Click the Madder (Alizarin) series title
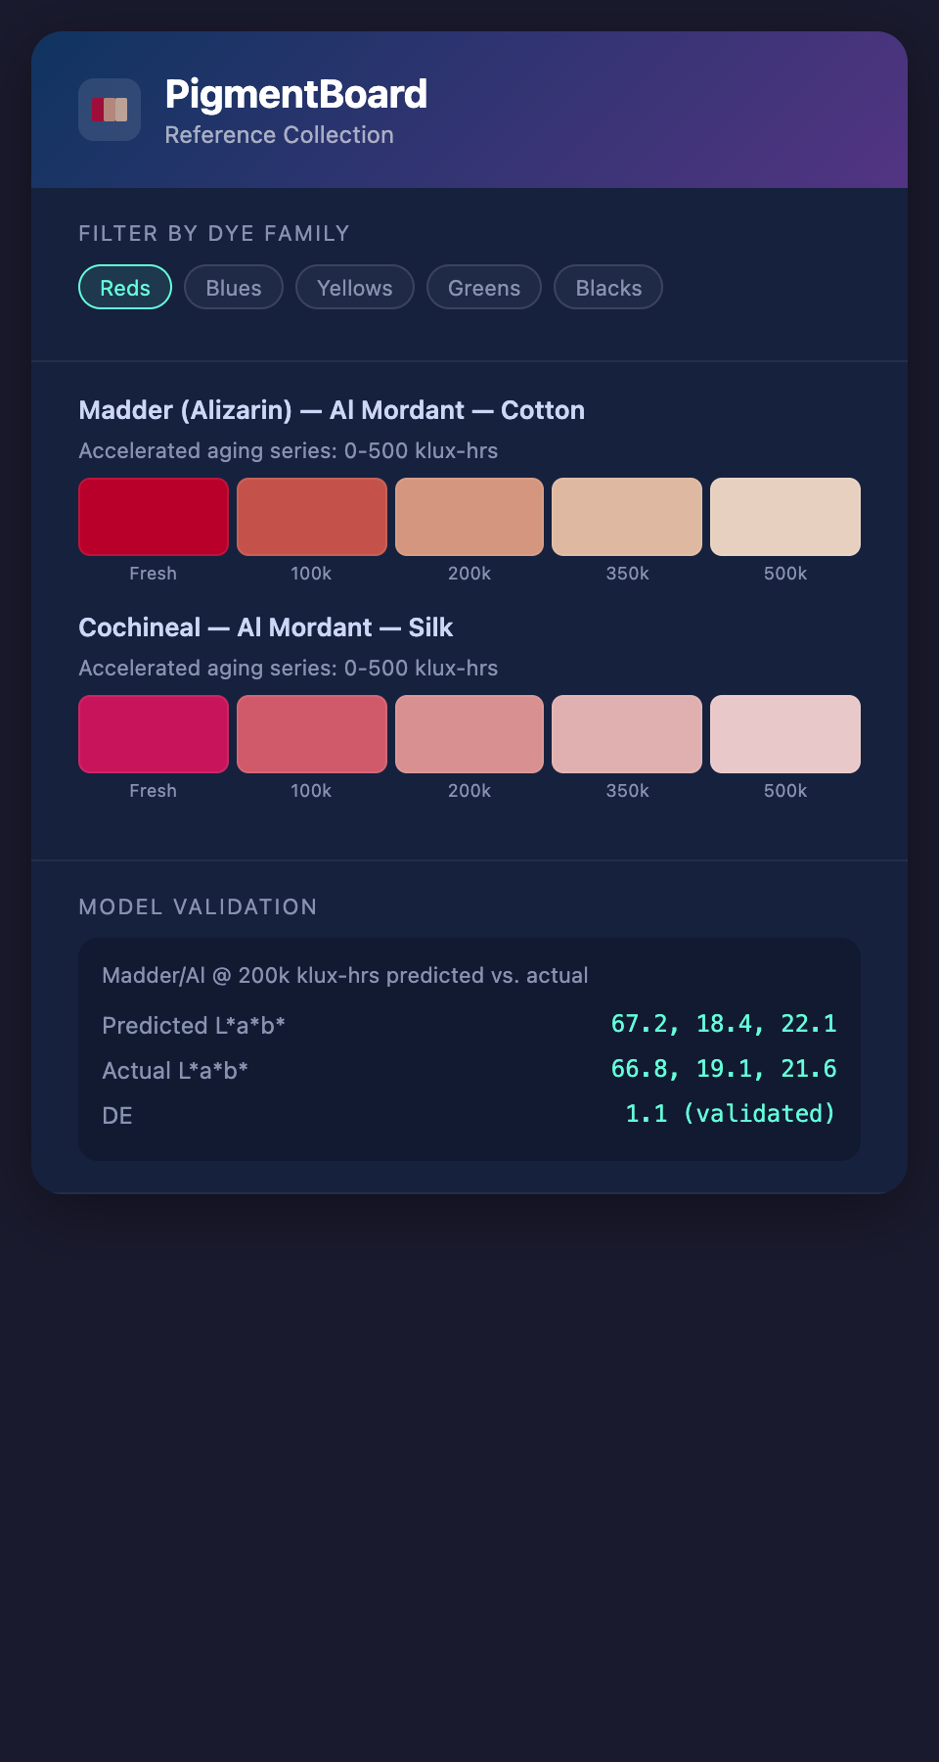Image resolution: width=939 pixels, height=1762 pixels. coord(332,410)
